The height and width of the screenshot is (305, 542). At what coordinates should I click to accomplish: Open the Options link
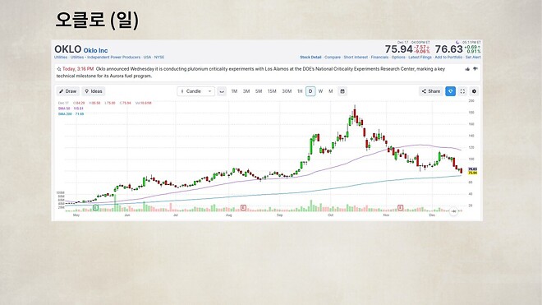(398, 57)
